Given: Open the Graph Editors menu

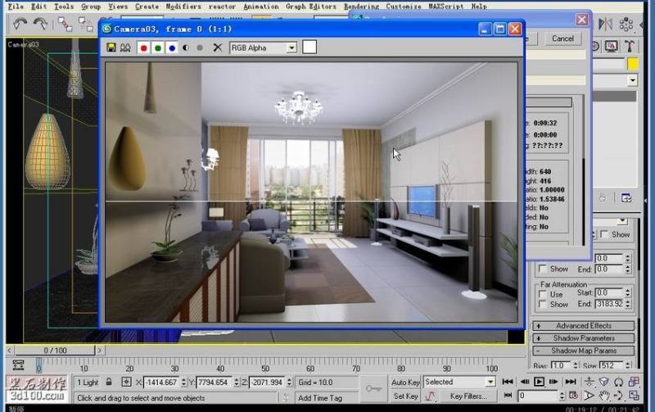Looking at the screenshot, I should pyautogui.click(x=311, y=7).
